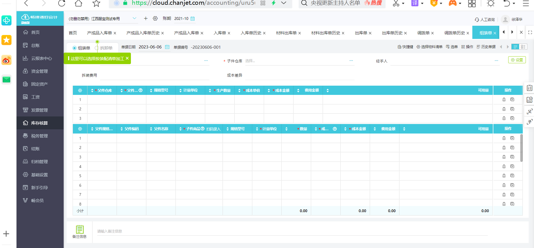Open 库存核算 in the sidebar menu
The width and height of the screenshot is (534, 248).
40,123
